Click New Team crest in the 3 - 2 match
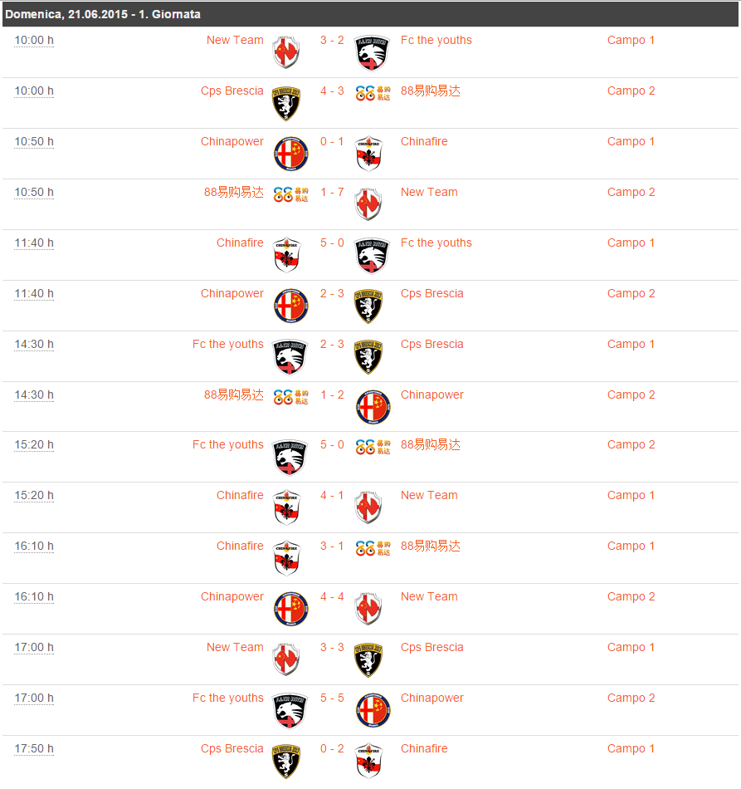This screenshot has height=789, width=741. point(286,52)
